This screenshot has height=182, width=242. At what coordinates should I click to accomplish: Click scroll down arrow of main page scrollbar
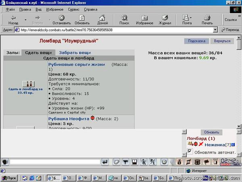[239, 126]
